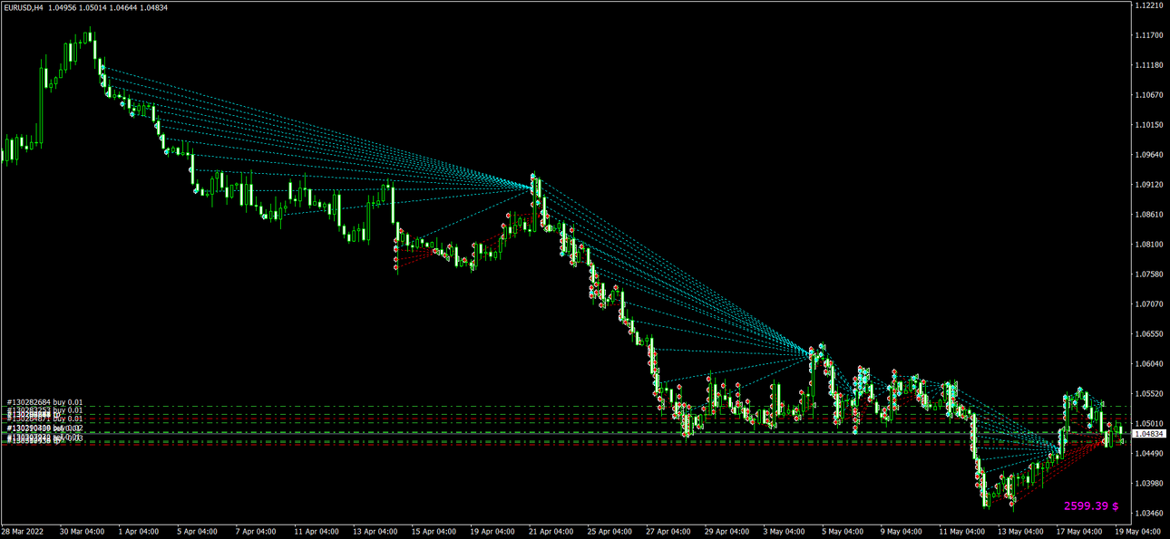Click price scale value 1.09640

[1148, 155]
